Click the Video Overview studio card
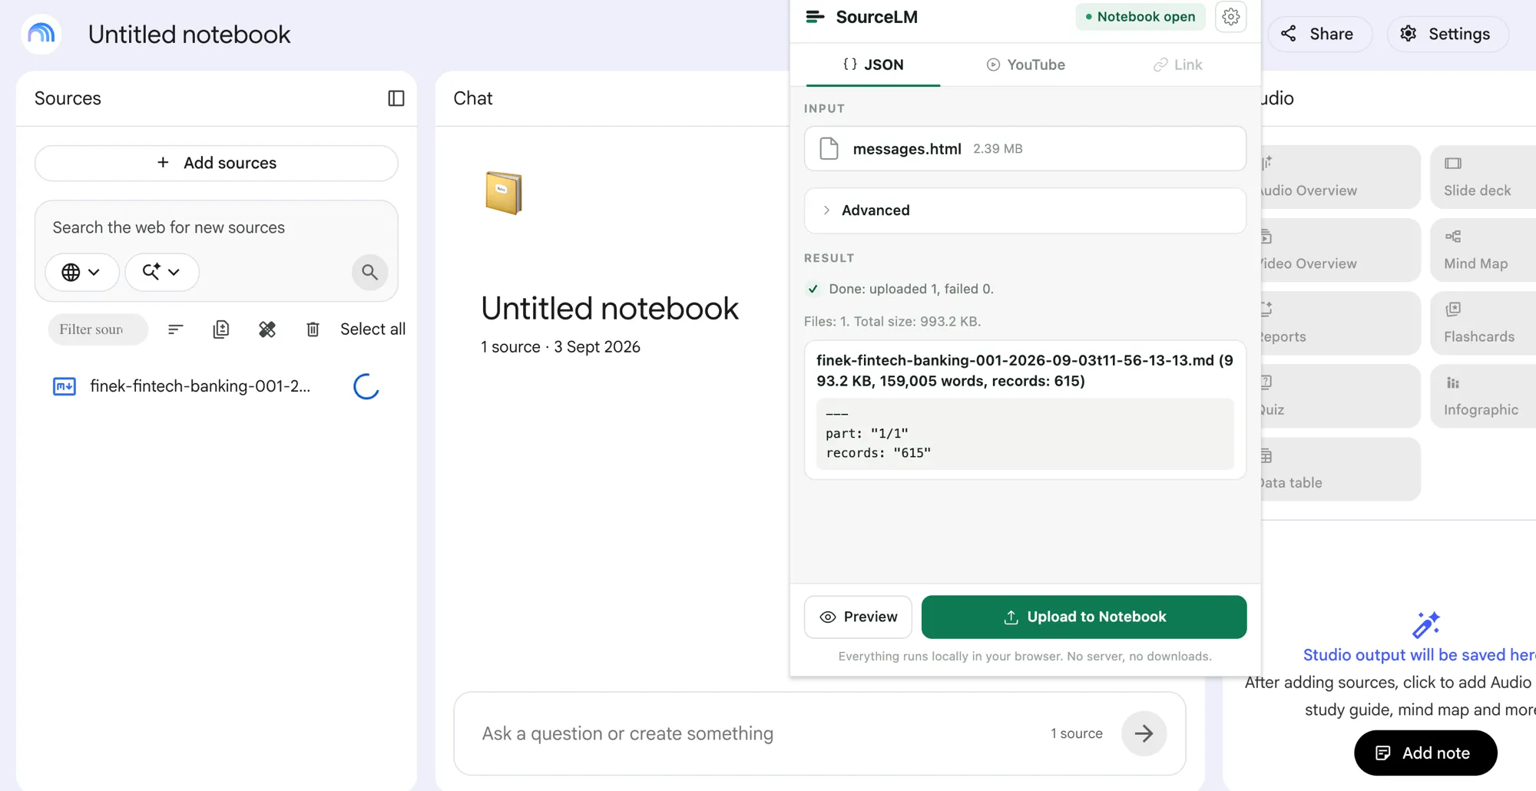Image resolution: width=1536 pixels, height=791 pixels. point(1340,250)
